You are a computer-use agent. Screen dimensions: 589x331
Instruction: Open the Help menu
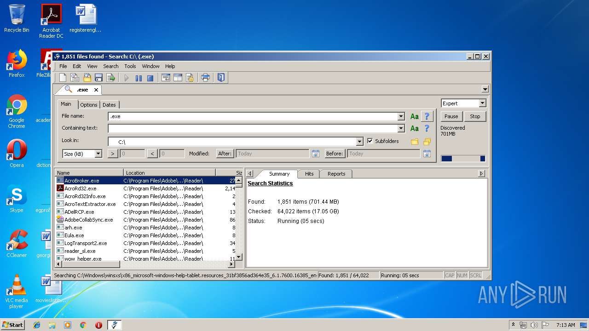pos(170,66)
